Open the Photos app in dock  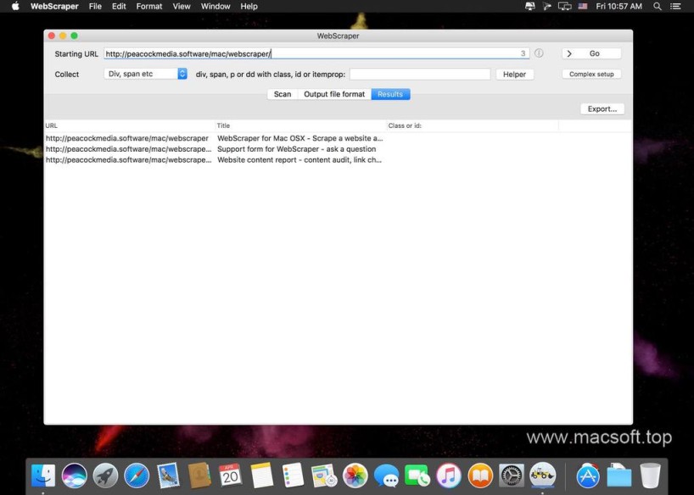point(355,476)
